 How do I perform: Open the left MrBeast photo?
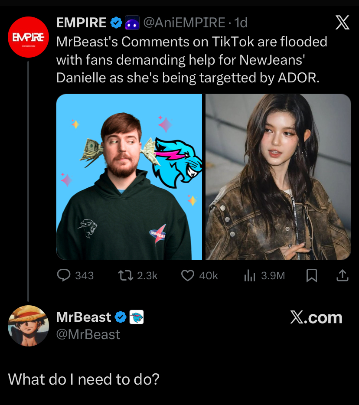click(x=129, y=177)
